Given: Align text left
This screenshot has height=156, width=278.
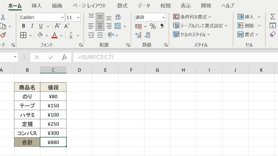Looking at the screenshot, I should tap(91, 26).
